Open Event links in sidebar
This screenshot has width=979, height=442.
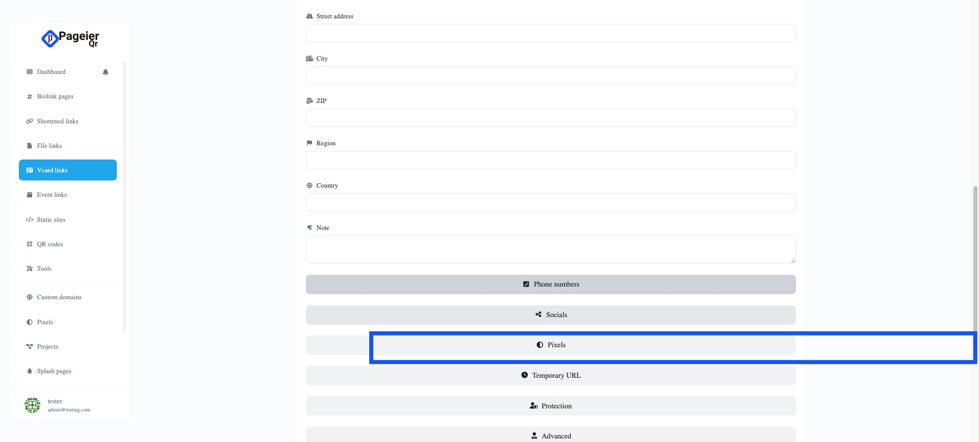52,195
